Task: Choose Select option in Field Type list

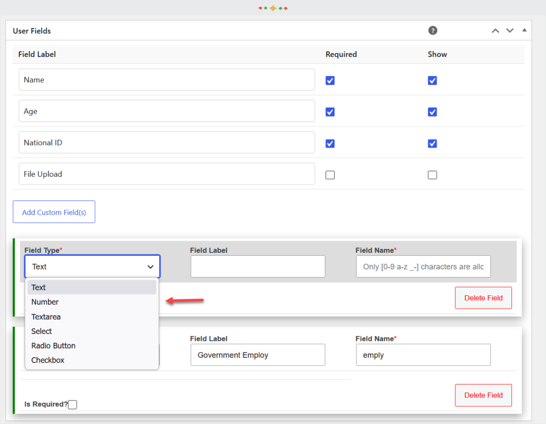Action: pyautogui.click(x=92, y=331)
